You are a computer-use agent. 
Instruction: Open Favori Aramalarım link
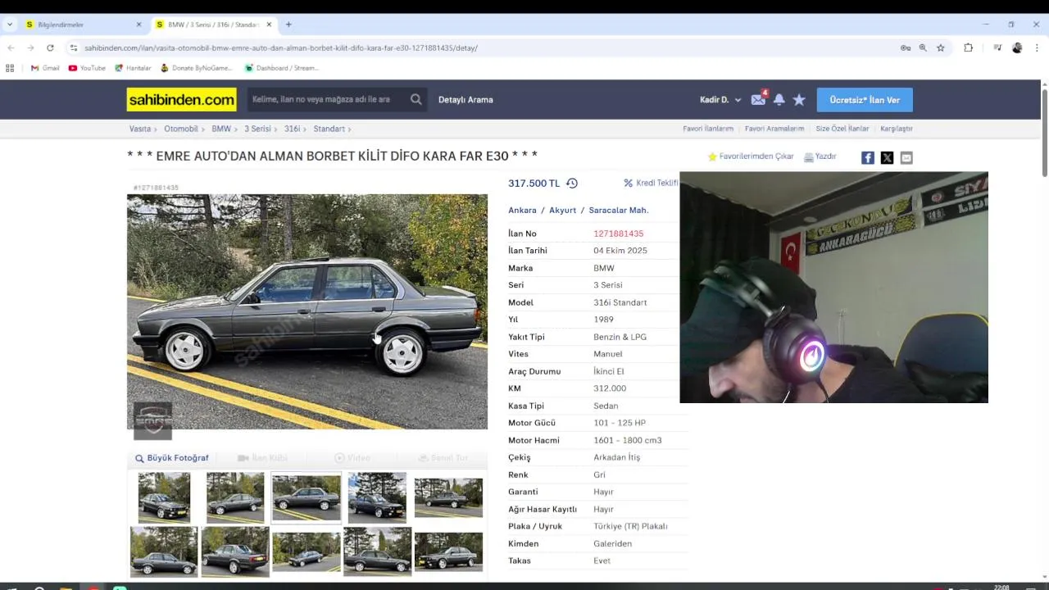click(774, 129)
